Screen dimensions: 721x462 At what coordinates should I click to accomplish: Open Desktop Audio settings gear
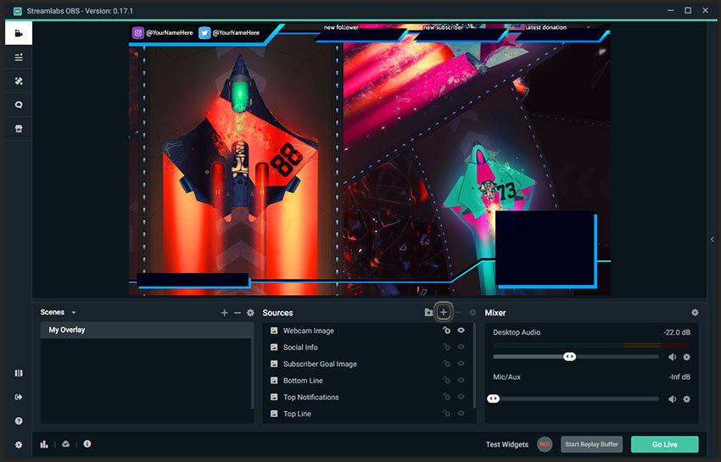[x=686, y=357]
